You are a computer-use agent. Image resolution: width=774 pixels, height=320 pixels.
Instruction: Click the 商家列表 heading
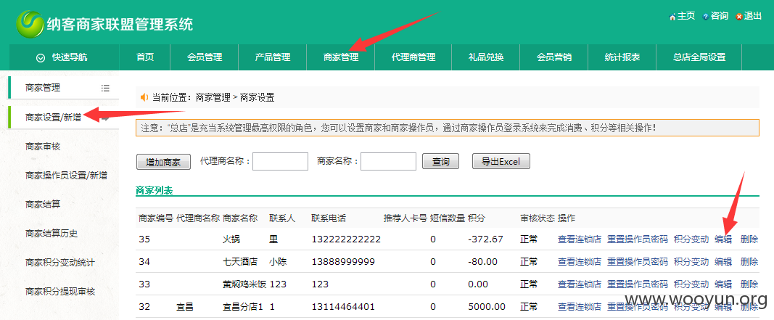tap(154, 190)
